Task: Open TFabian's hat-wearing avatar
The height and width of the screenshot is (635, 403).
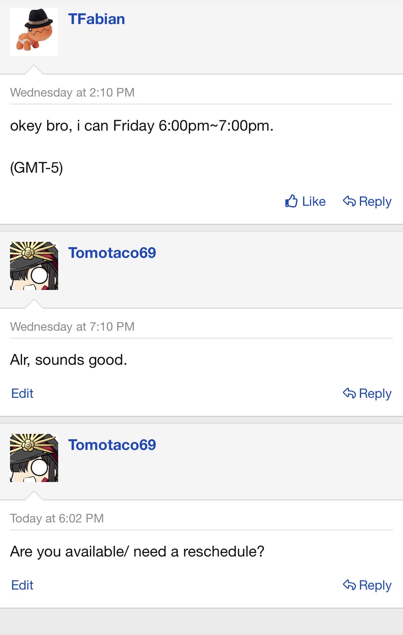Action: [x=34, y=32]
